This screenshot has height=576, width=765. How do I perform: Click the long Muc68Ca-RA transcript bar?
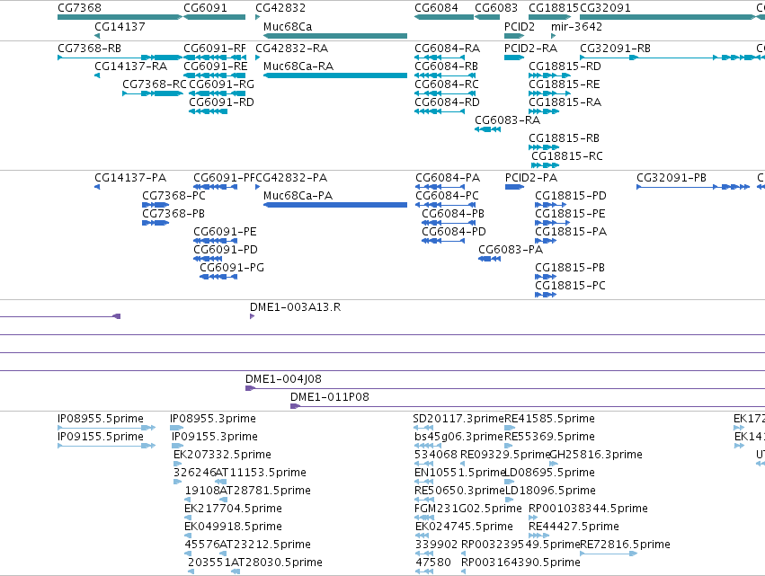(x=335, y=75)
